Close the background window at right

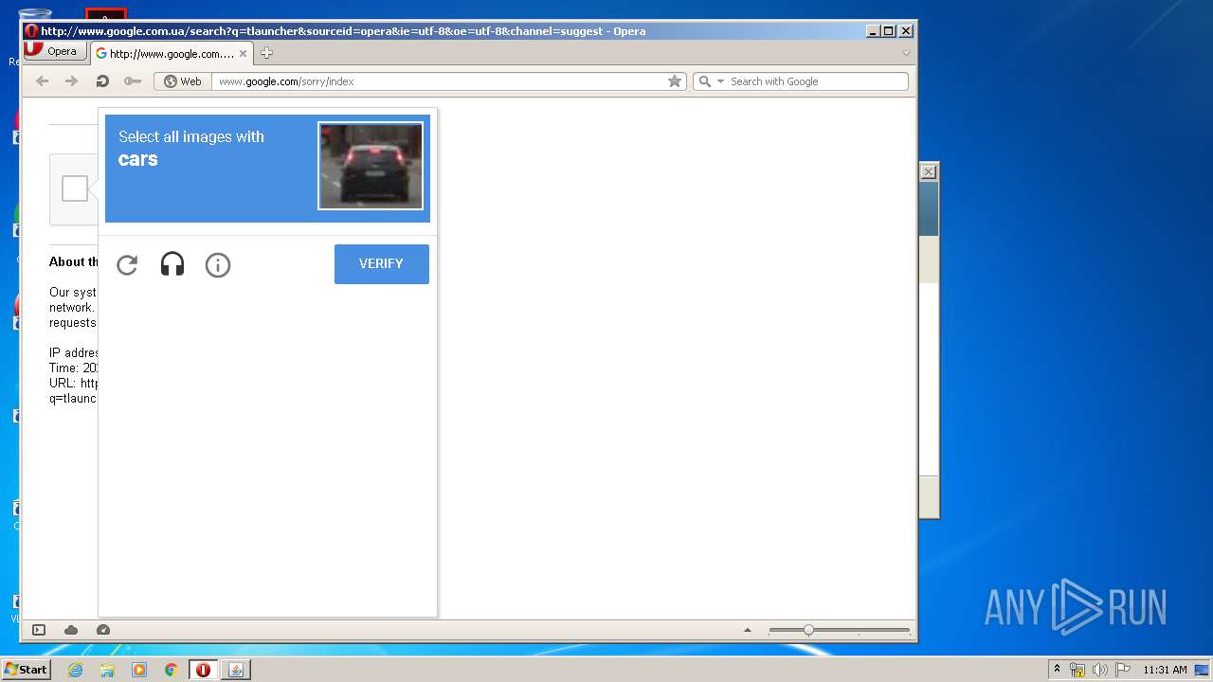tap(929, 171)
